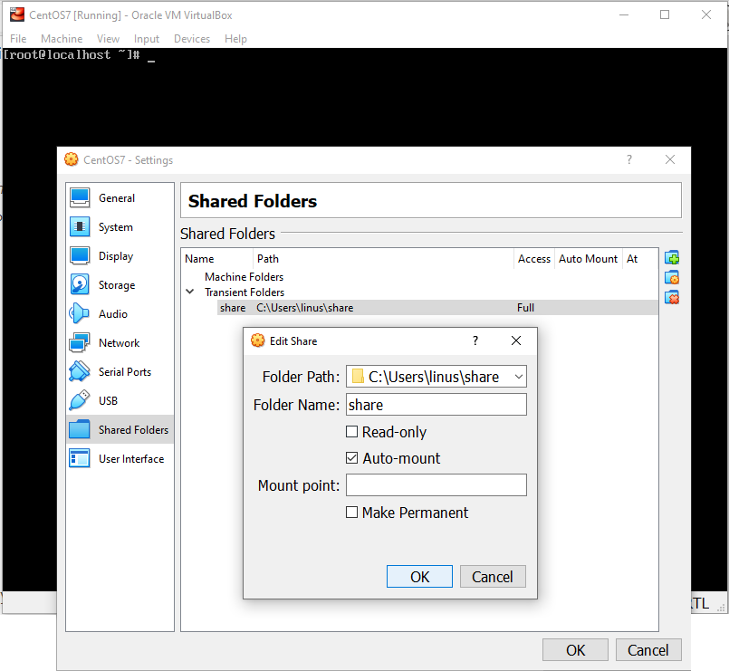Open the Storage settings category
Screen dimensions: 729x671
coord(120,285)
